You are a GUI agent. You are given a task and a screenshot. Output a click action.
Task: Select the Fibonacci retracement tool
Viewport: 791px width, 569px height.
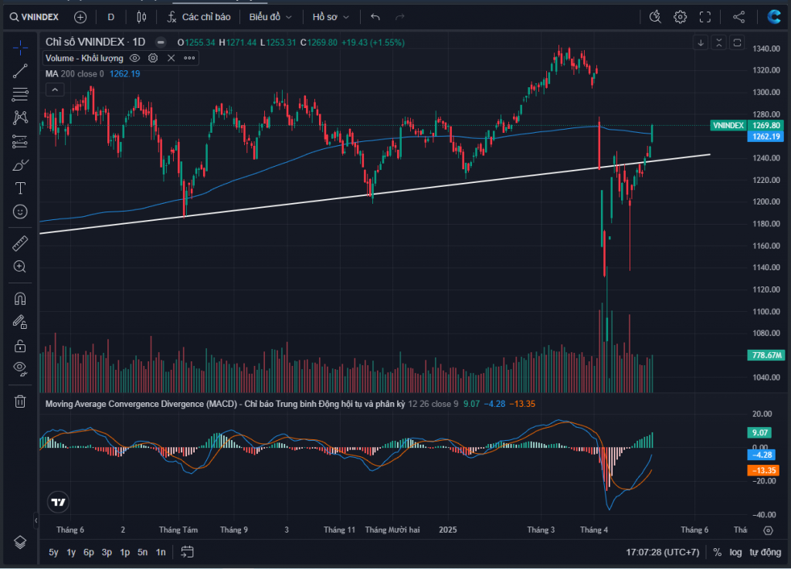coord(20,95)
